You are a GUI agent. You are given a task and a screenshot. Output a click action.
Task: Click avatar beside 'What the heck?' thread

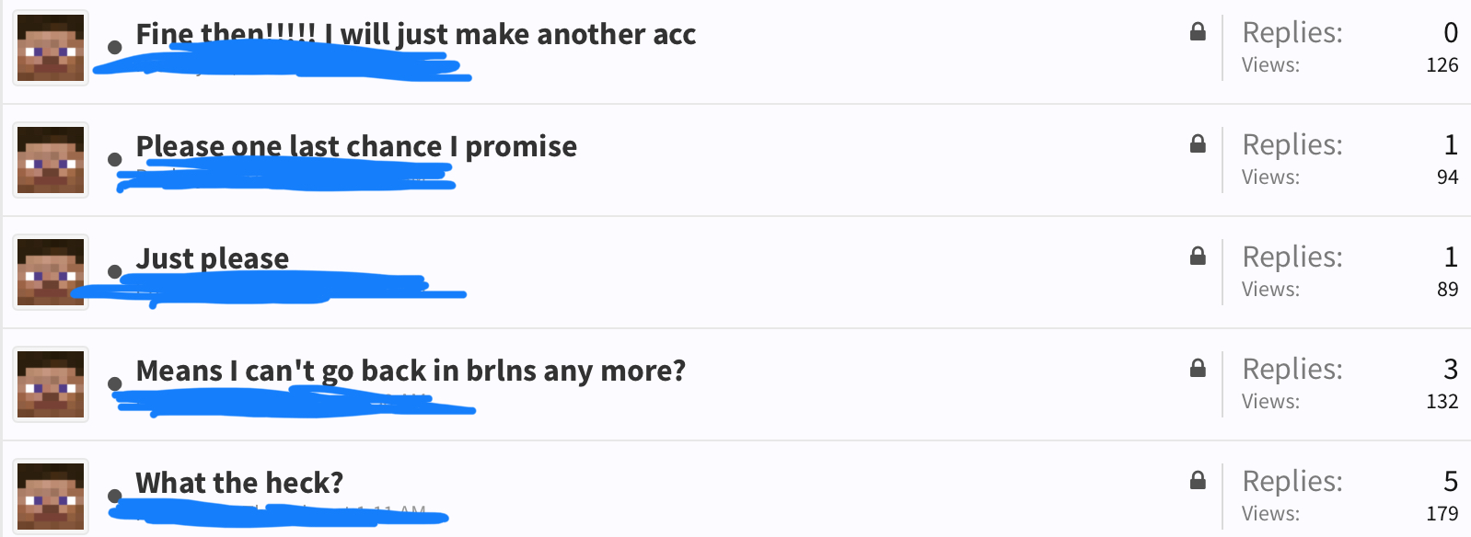coord(51,497)
